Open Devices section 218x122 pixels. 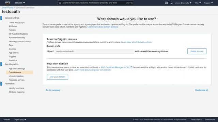12,49
